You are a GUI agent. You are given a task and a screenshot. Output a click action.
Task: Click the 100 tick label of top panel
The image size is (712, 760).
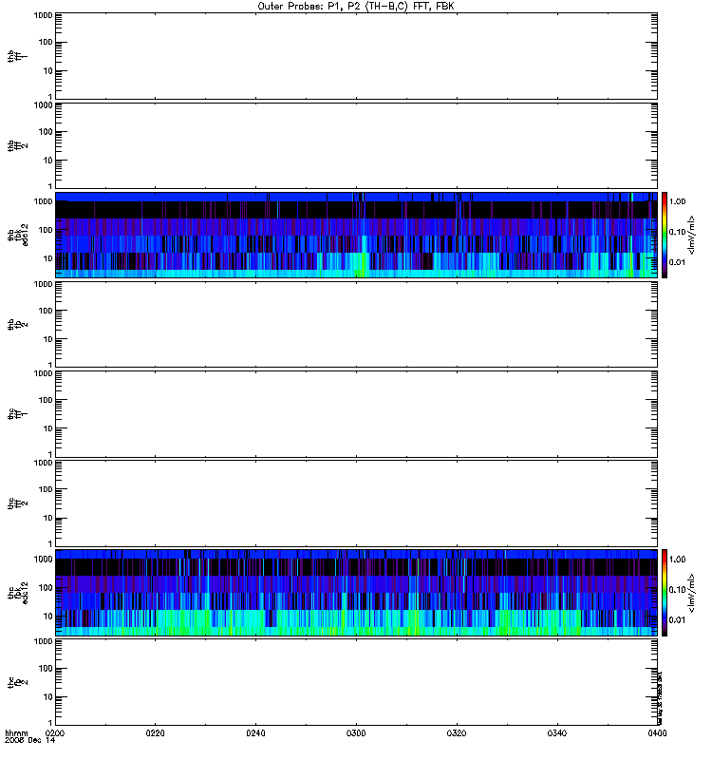coord(46,42)
